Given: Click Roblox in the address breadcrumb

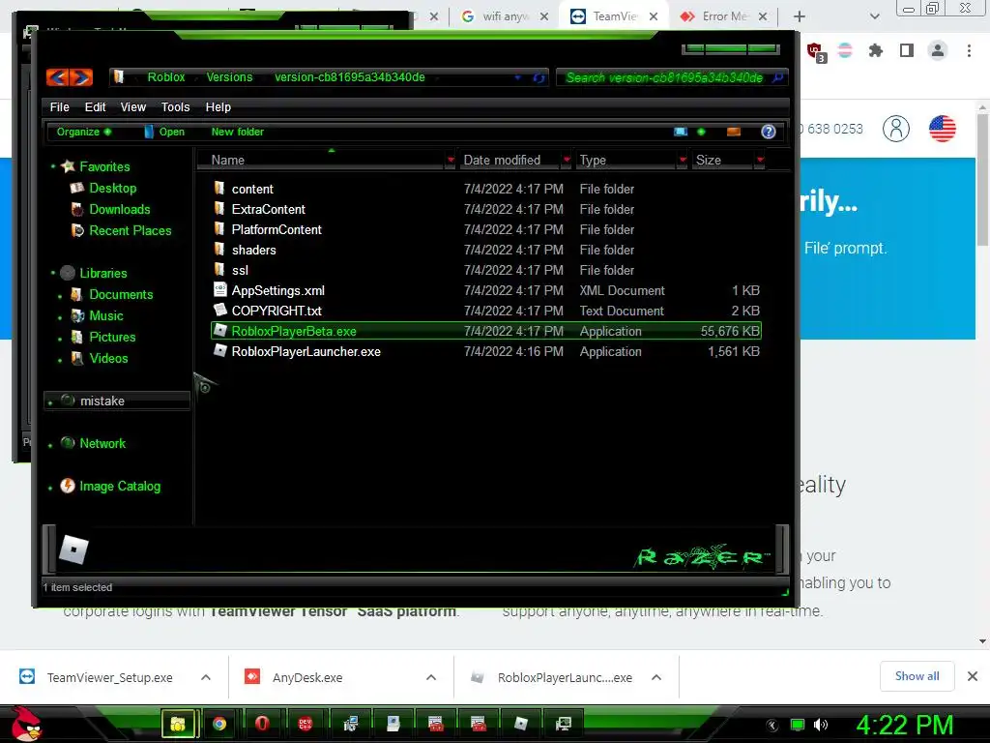Looking at the screenshot, I should tap(166, 77).
